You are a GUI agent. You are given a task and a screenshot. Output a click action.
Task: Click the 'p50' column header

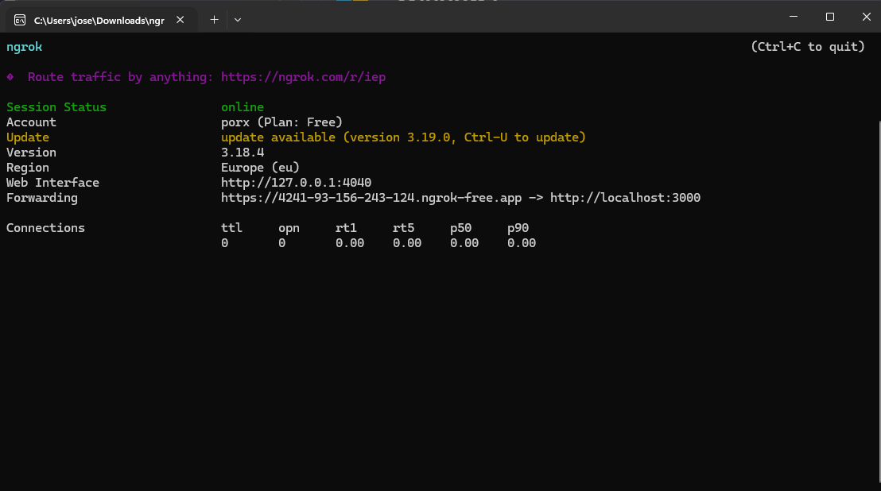click(x=460, y=228)
